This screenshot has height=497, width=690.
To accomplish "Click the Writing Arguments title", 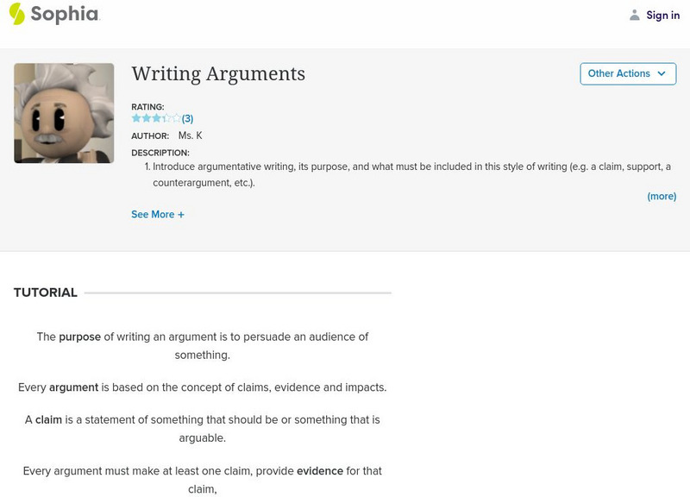I will pos(218,74).
